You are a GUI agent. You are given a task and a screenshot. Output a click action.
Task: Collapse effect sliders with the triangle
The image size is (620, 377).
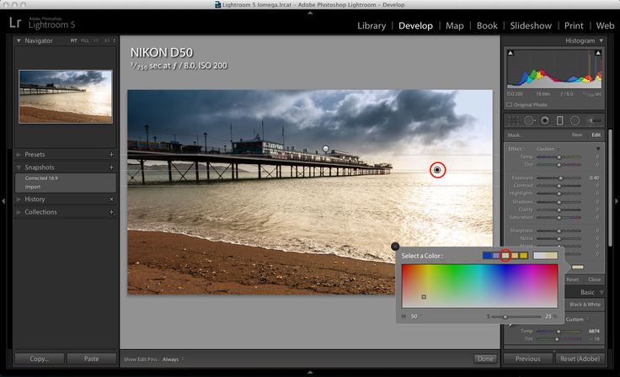point(598,149)
